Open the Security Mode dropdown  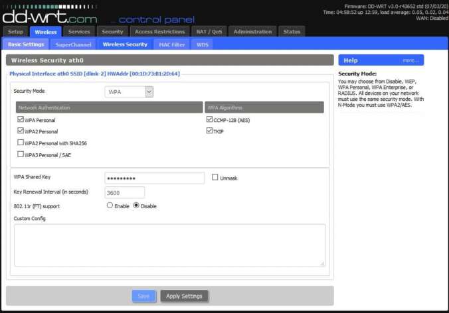(x=130, y=92)
